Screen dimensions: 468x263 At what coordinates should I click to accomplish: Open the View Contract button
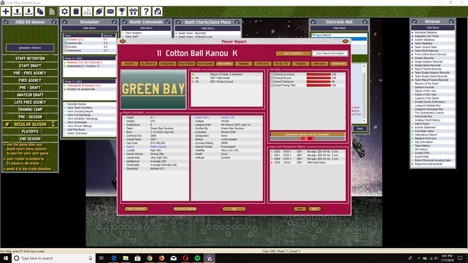(x=136, y=209)
